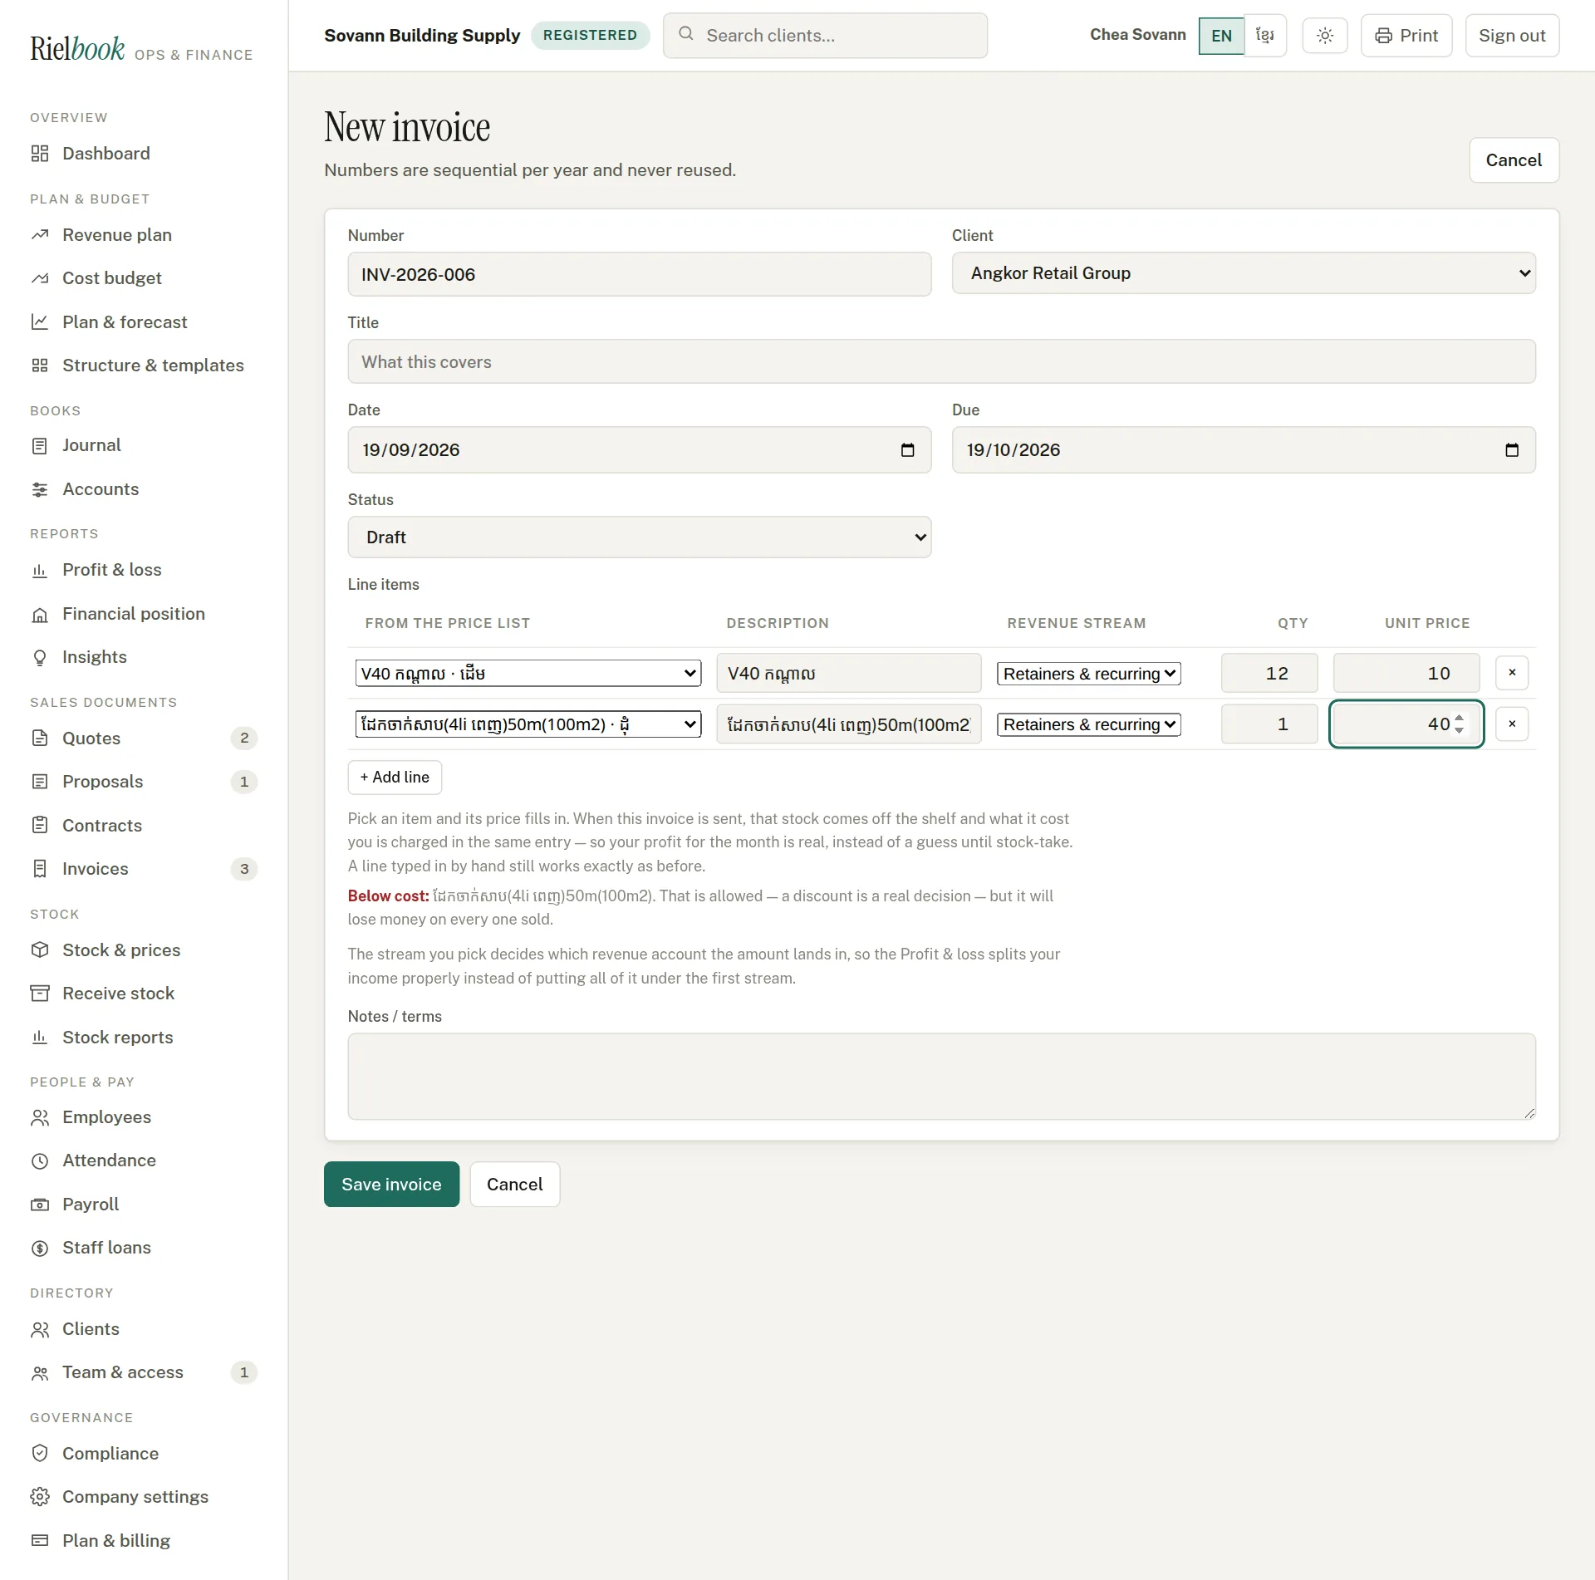Switch language to Khmer
Screen dimensions: 1595x1580
pyautogui.click(x=1265, y=36)
